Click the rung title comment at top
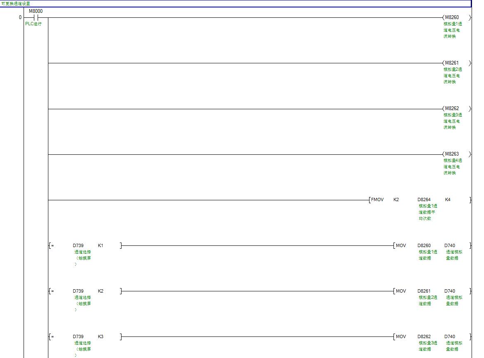The image size is (484, 358). (x=16, y=4)
